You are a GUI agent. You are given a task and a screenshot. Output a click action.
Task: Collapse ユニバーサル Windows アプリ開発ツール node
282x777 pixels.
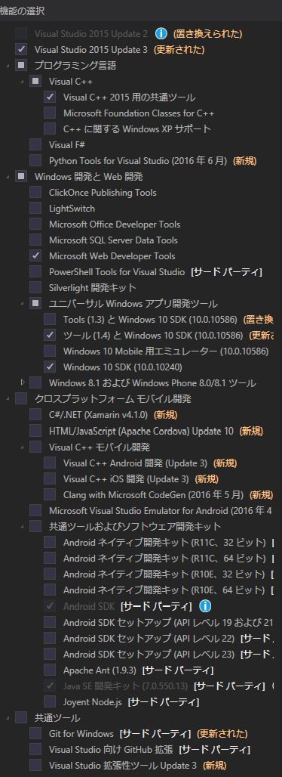(23, 304)
